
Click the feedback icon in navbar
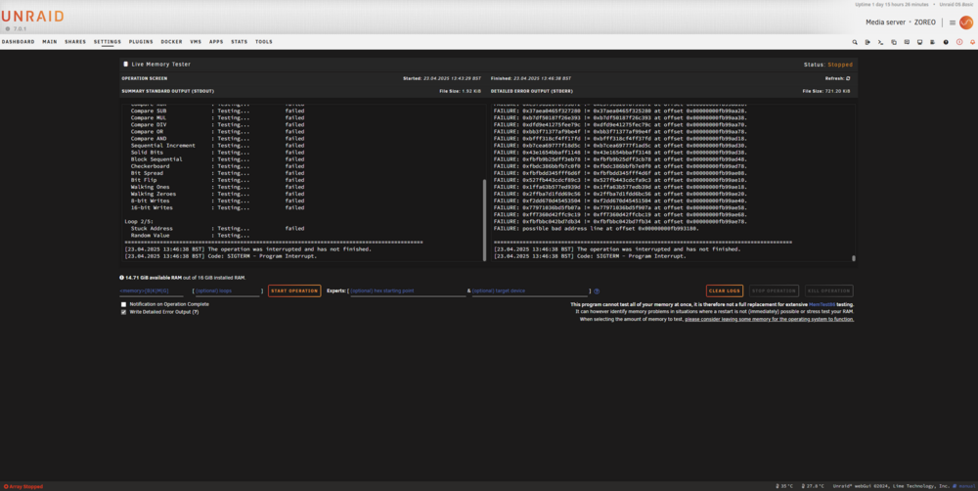click(x=907, y=42)
